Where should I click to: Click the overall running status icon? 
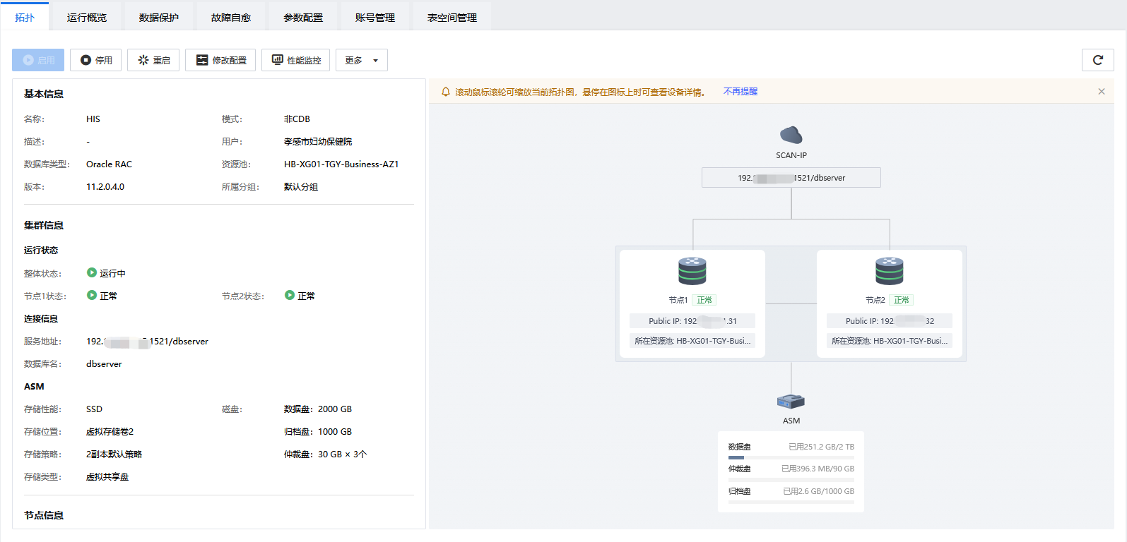pyautogui.click(x=92, y=272)
